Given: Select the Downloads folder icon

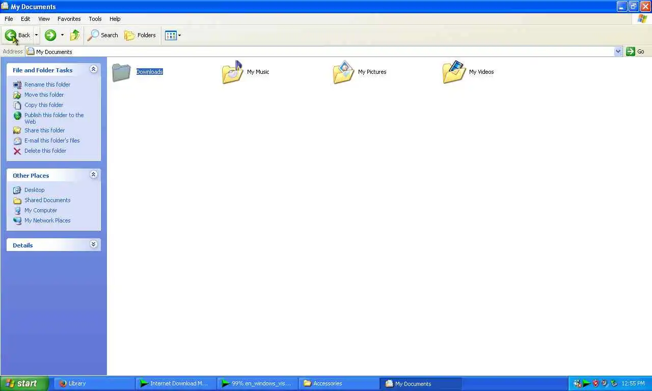Looking at the screenshot, I should click(121, 72).
